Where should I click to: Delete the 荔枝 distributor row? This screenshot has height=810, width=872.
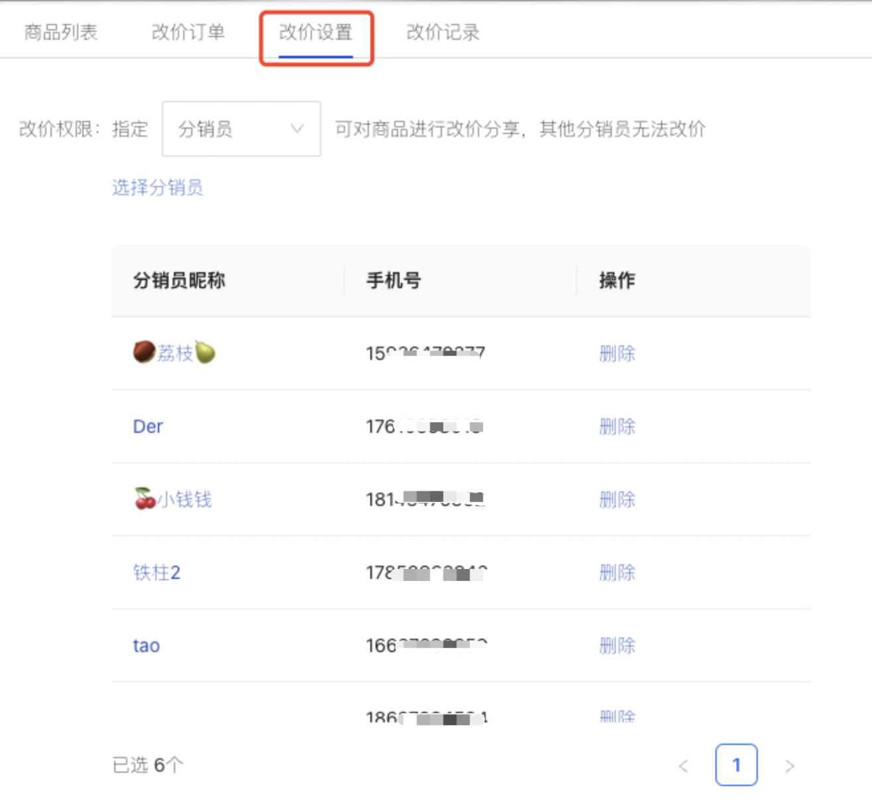click(617, 353)
